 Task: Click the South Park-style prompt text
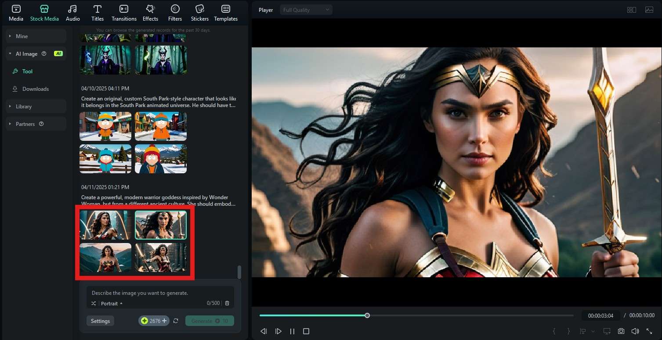click(x=159, y=102)
